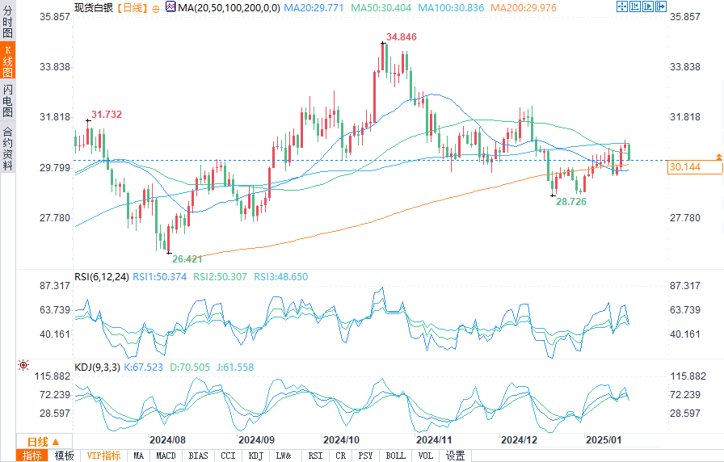724x462 pixels.
Task: Open 设置 in the bottom indicator bar
Action: click(456, 456)
